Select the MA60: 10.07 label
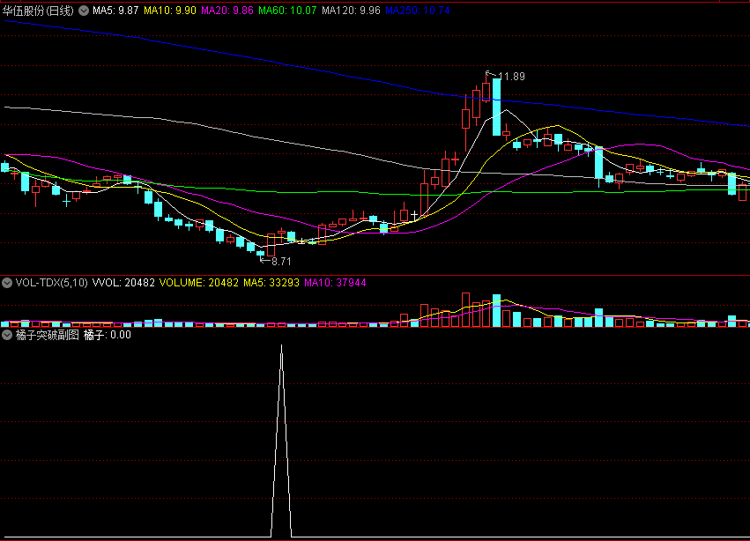The image size is (750, 541). point(287,11)
